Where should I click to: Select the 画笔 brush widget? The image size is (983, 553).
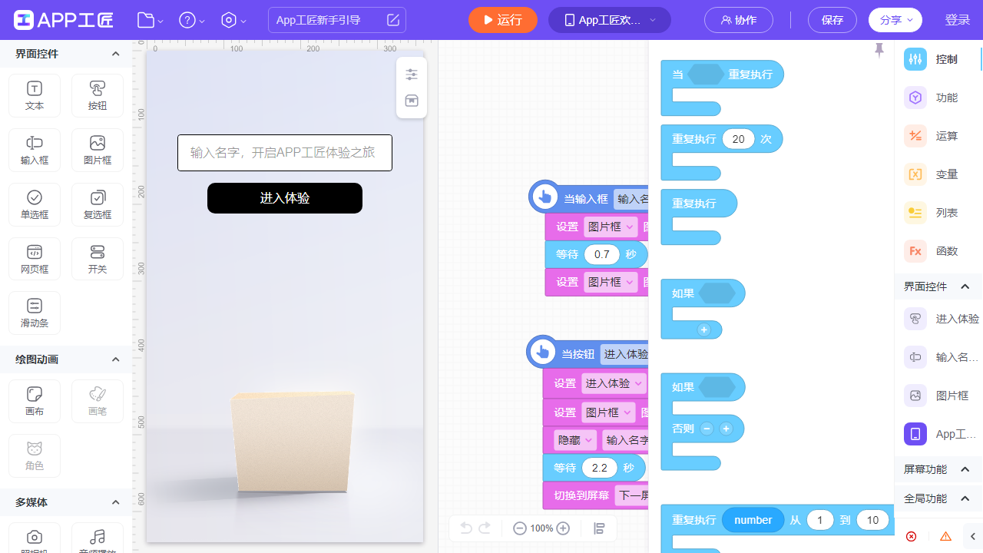98,402
